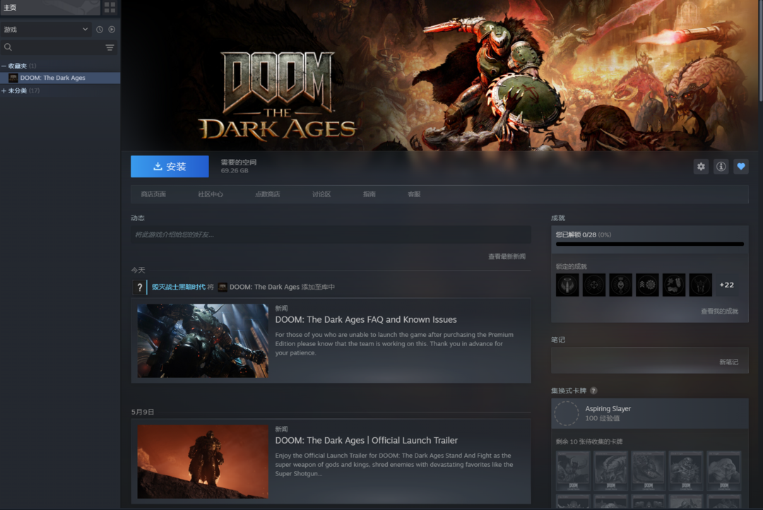Click the first locked achievement icon
The image size is (763, 510).
tap(567, 285)
